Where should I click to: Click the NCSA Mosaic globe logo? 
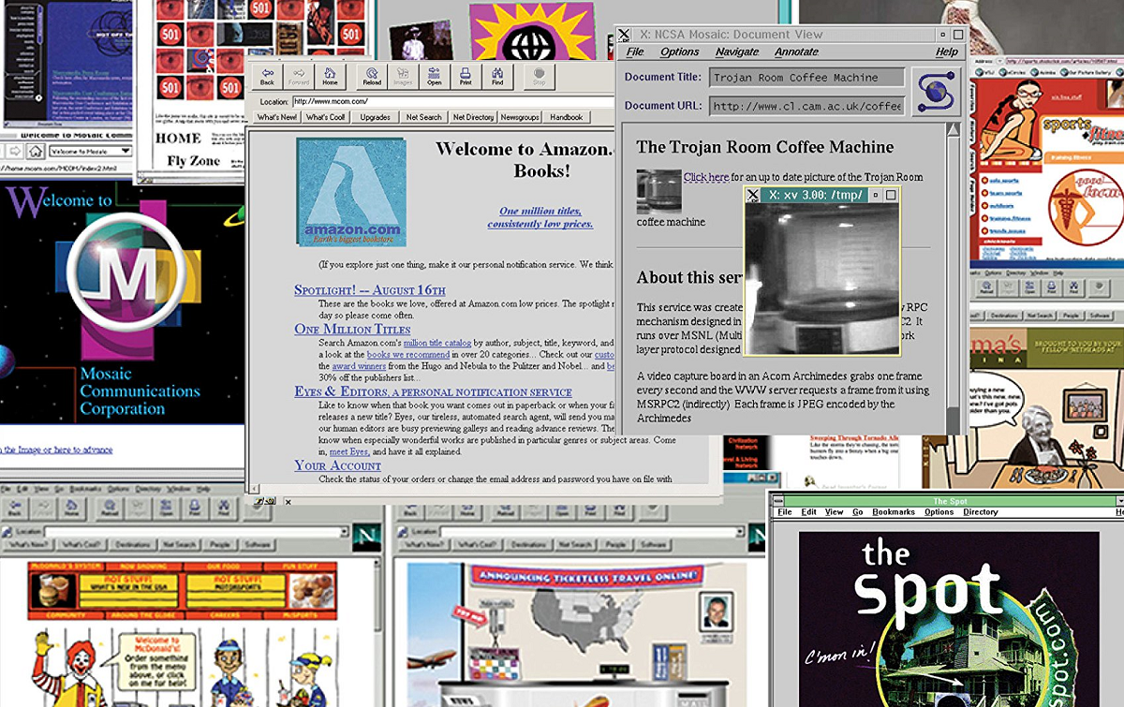(x=936, y=92)
